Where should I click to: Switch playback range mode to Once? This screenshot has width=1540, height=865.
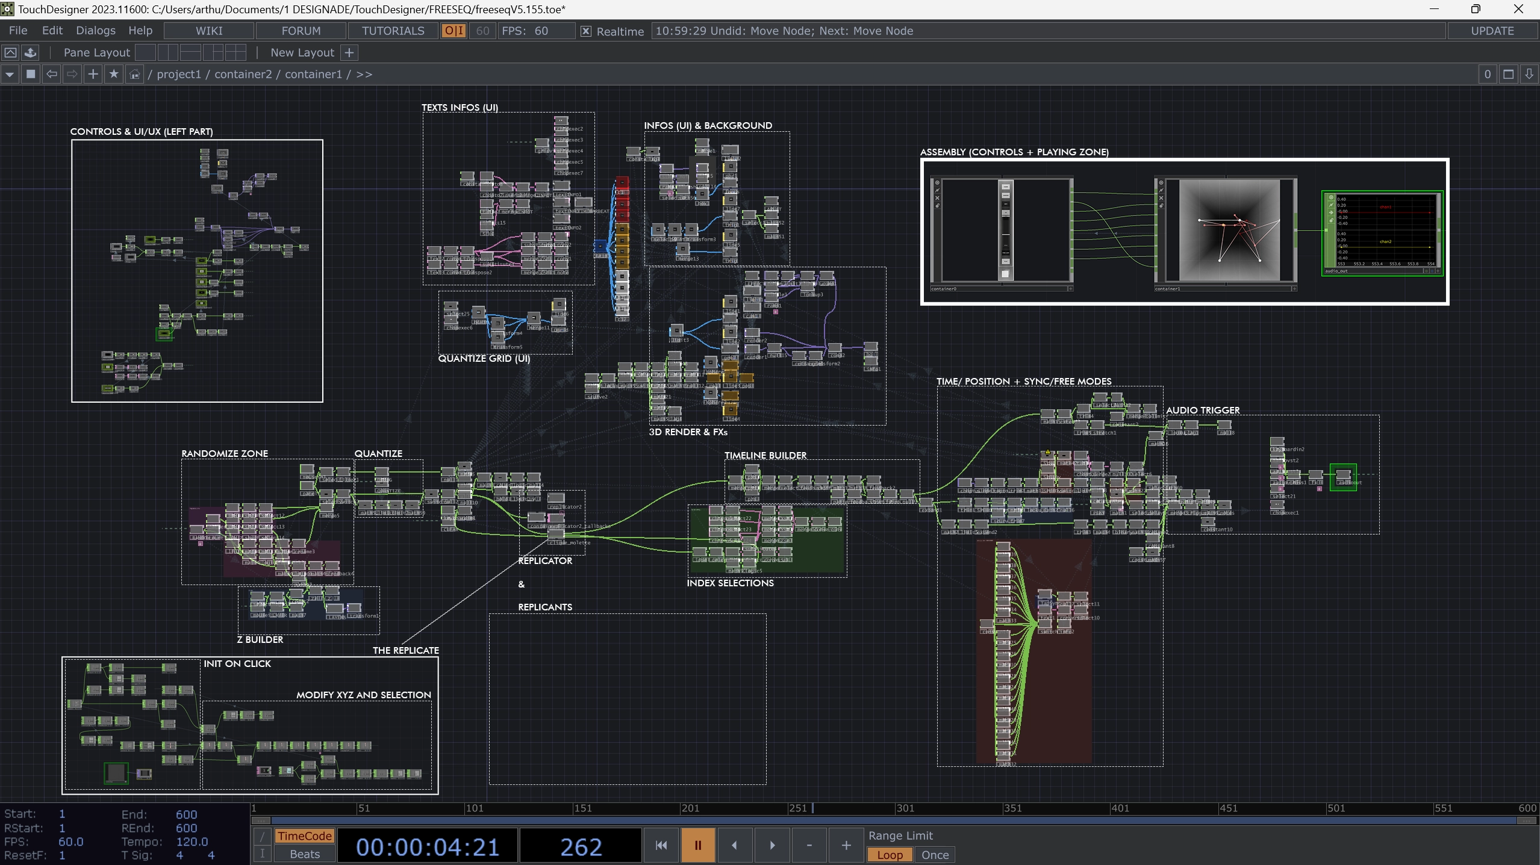click(x=935, y=854)
